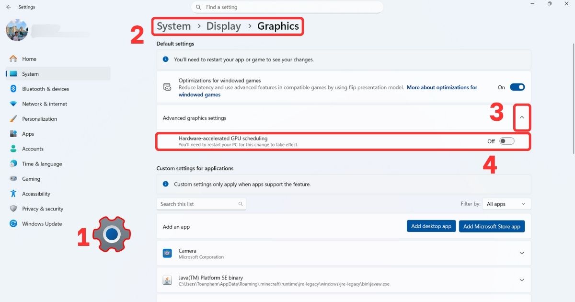Viewport: 575px width, 302px height.
Task: Enable Hardware-accelerated GPU scheduling toggle
Action: (506, 141)
